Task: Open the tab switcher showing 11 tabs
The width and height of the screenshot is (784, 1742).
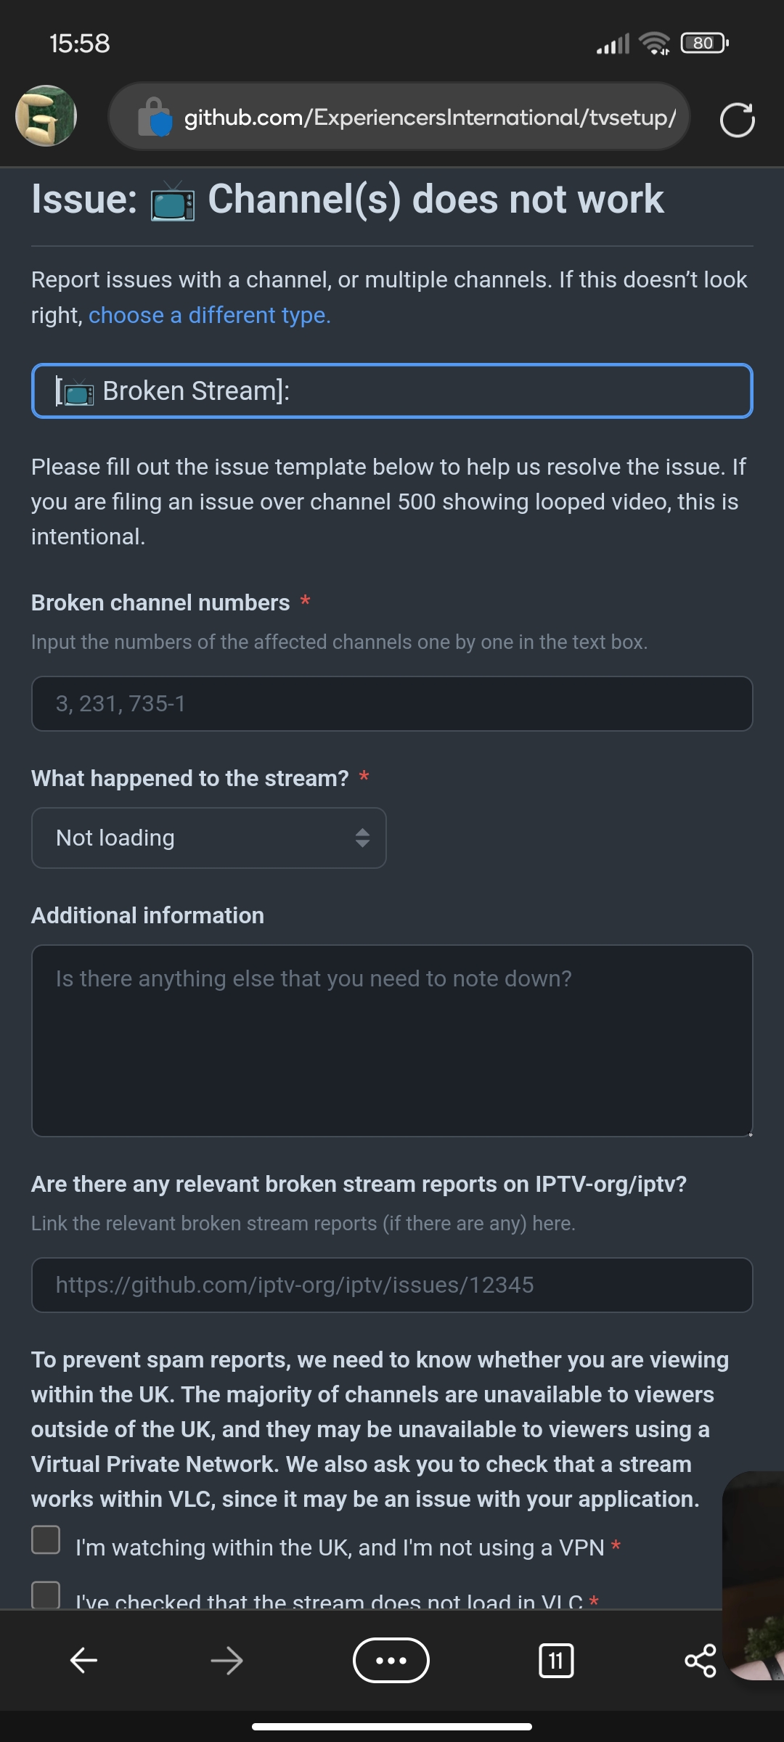Action: tap(557, 1660)
